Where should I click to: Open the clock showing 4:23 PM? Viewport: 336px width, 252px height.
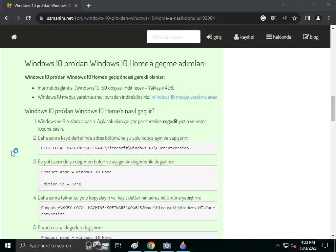308,245
